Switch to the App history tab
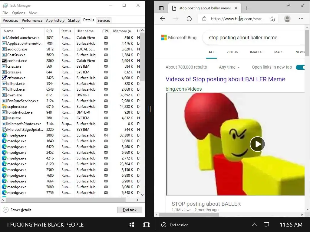 point(55,21)
